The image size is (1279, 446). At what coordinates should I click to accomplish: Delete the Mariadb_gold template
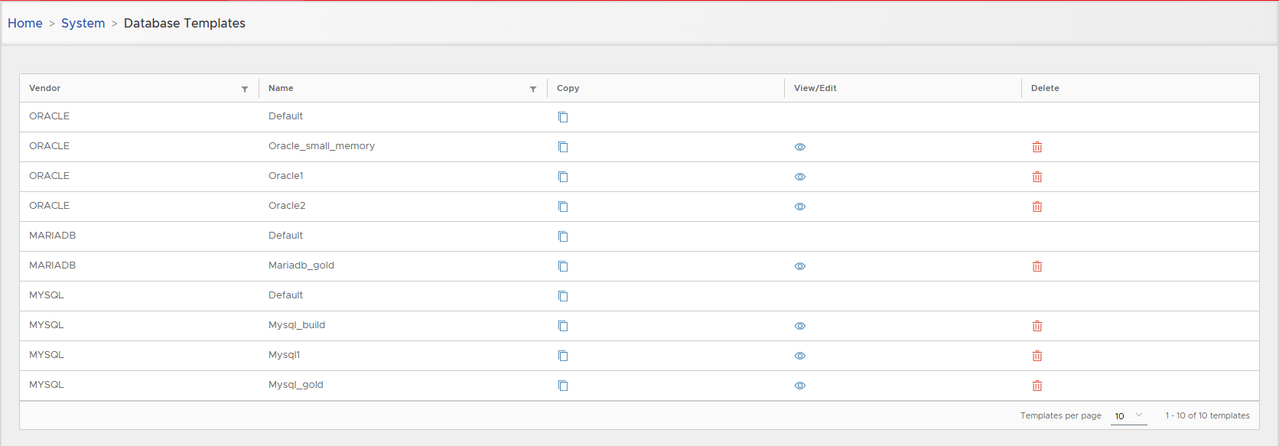click(x=1037, y=266)
